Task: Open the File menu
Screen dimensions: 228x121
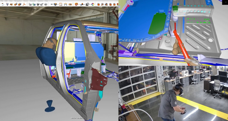Action: [2, 1]
